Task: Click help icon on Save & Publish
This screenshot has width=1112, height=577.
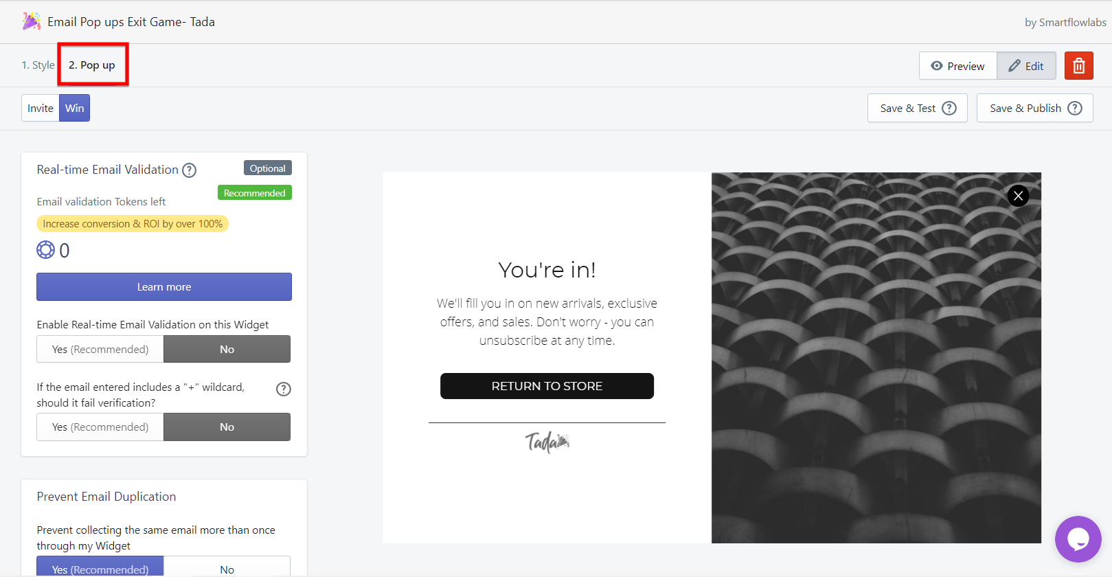Action: 1075,109
